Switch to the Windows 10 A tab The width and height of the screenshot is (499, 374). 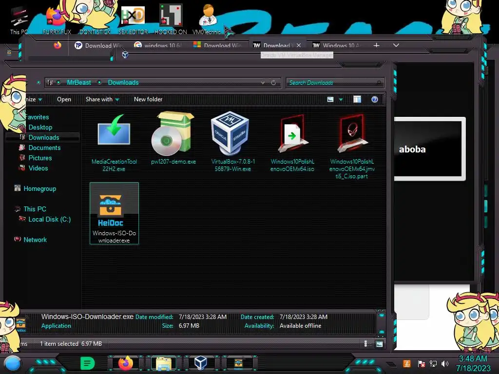point(337,45)
